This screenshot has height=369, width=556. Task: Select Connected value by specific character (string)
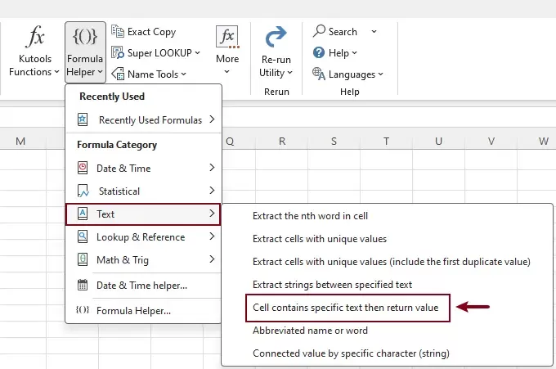[x=351, y=353]
